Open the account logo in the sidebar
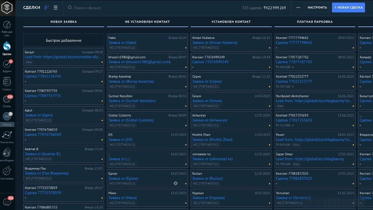This screenshot has width=373, height=210. [7, 7]
